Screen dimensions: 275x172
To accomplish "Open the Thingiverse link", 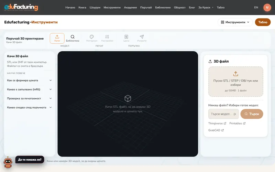I will point(217,123).
